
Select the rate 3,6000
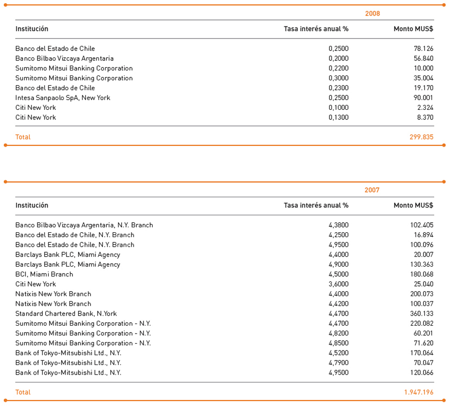pyautogui.click(x=338, y=284)
